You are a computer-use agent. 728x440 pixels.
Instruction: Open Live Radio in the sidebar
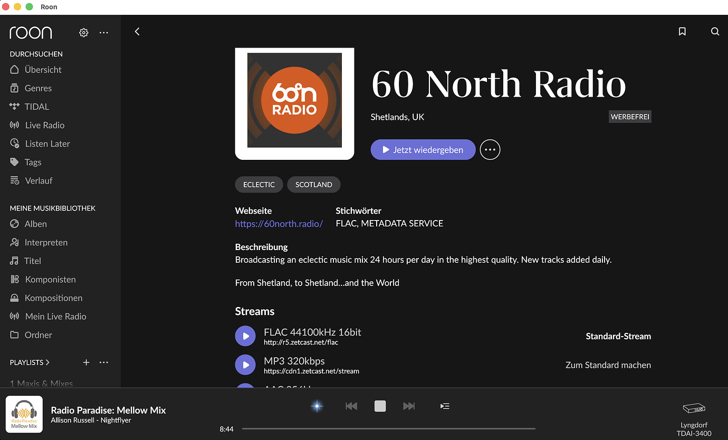[44, 125]
